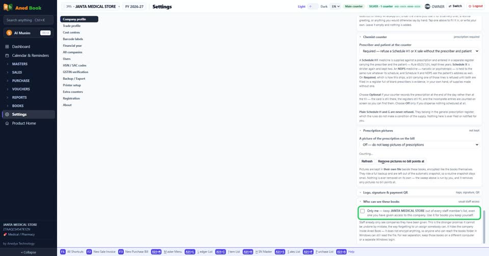
Task: Click the Alt+M Master Menu shortcut
Action: 167,251
